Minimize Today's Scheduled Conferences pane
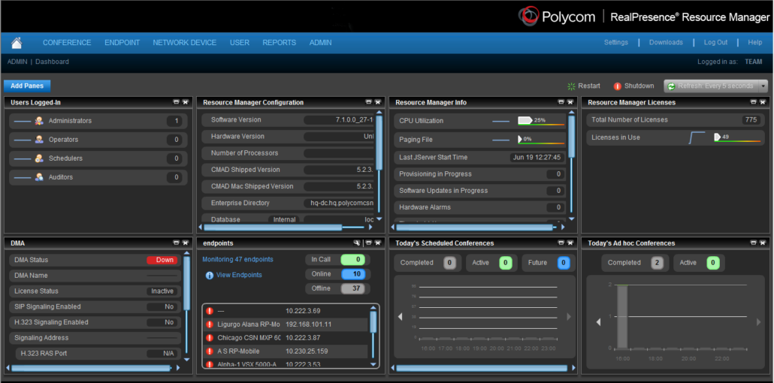 [561, 243]
